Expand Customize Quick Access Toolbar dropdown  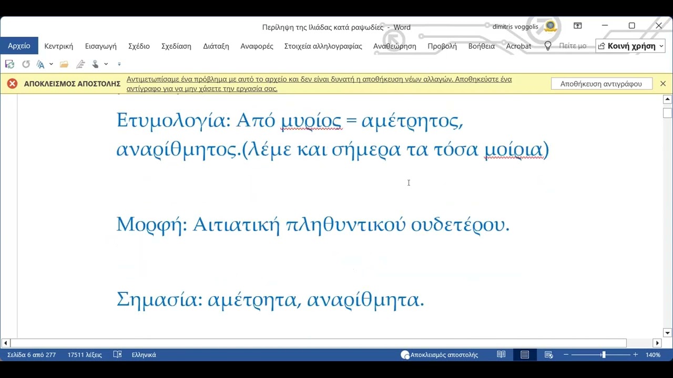point(119,64)
